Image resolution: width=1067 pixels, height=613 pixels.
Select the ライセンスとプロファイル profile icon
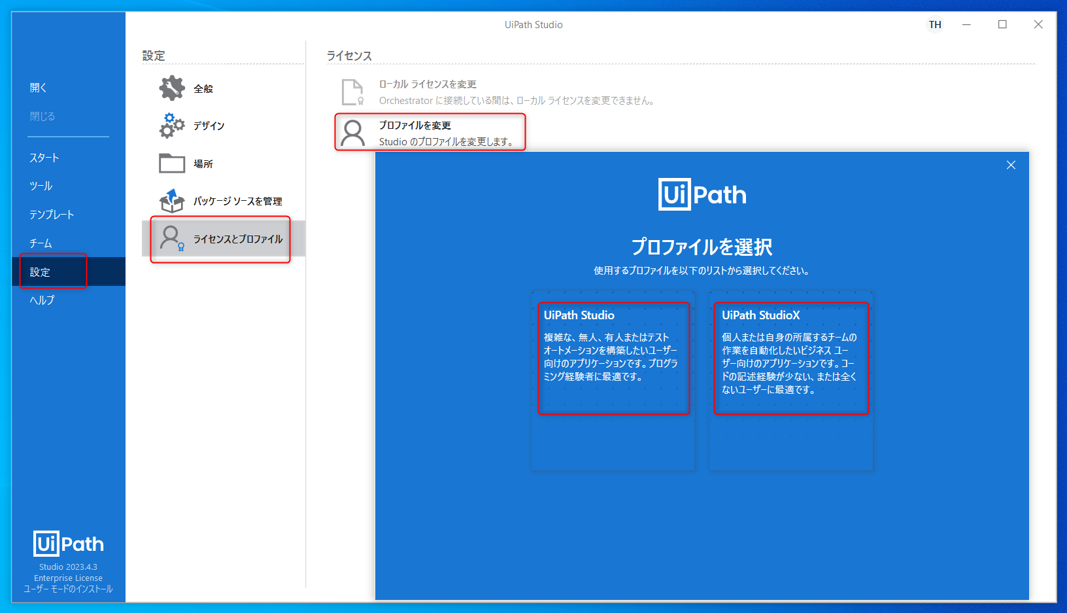[171, 239]
